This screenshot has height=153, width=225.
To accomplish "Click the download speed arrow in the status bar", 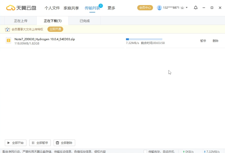I will pos(205,152).
